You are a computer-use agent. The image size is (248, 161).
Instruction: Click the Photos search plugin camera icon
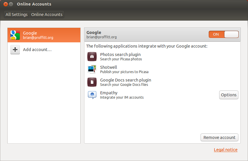click(x=92, y=57)
